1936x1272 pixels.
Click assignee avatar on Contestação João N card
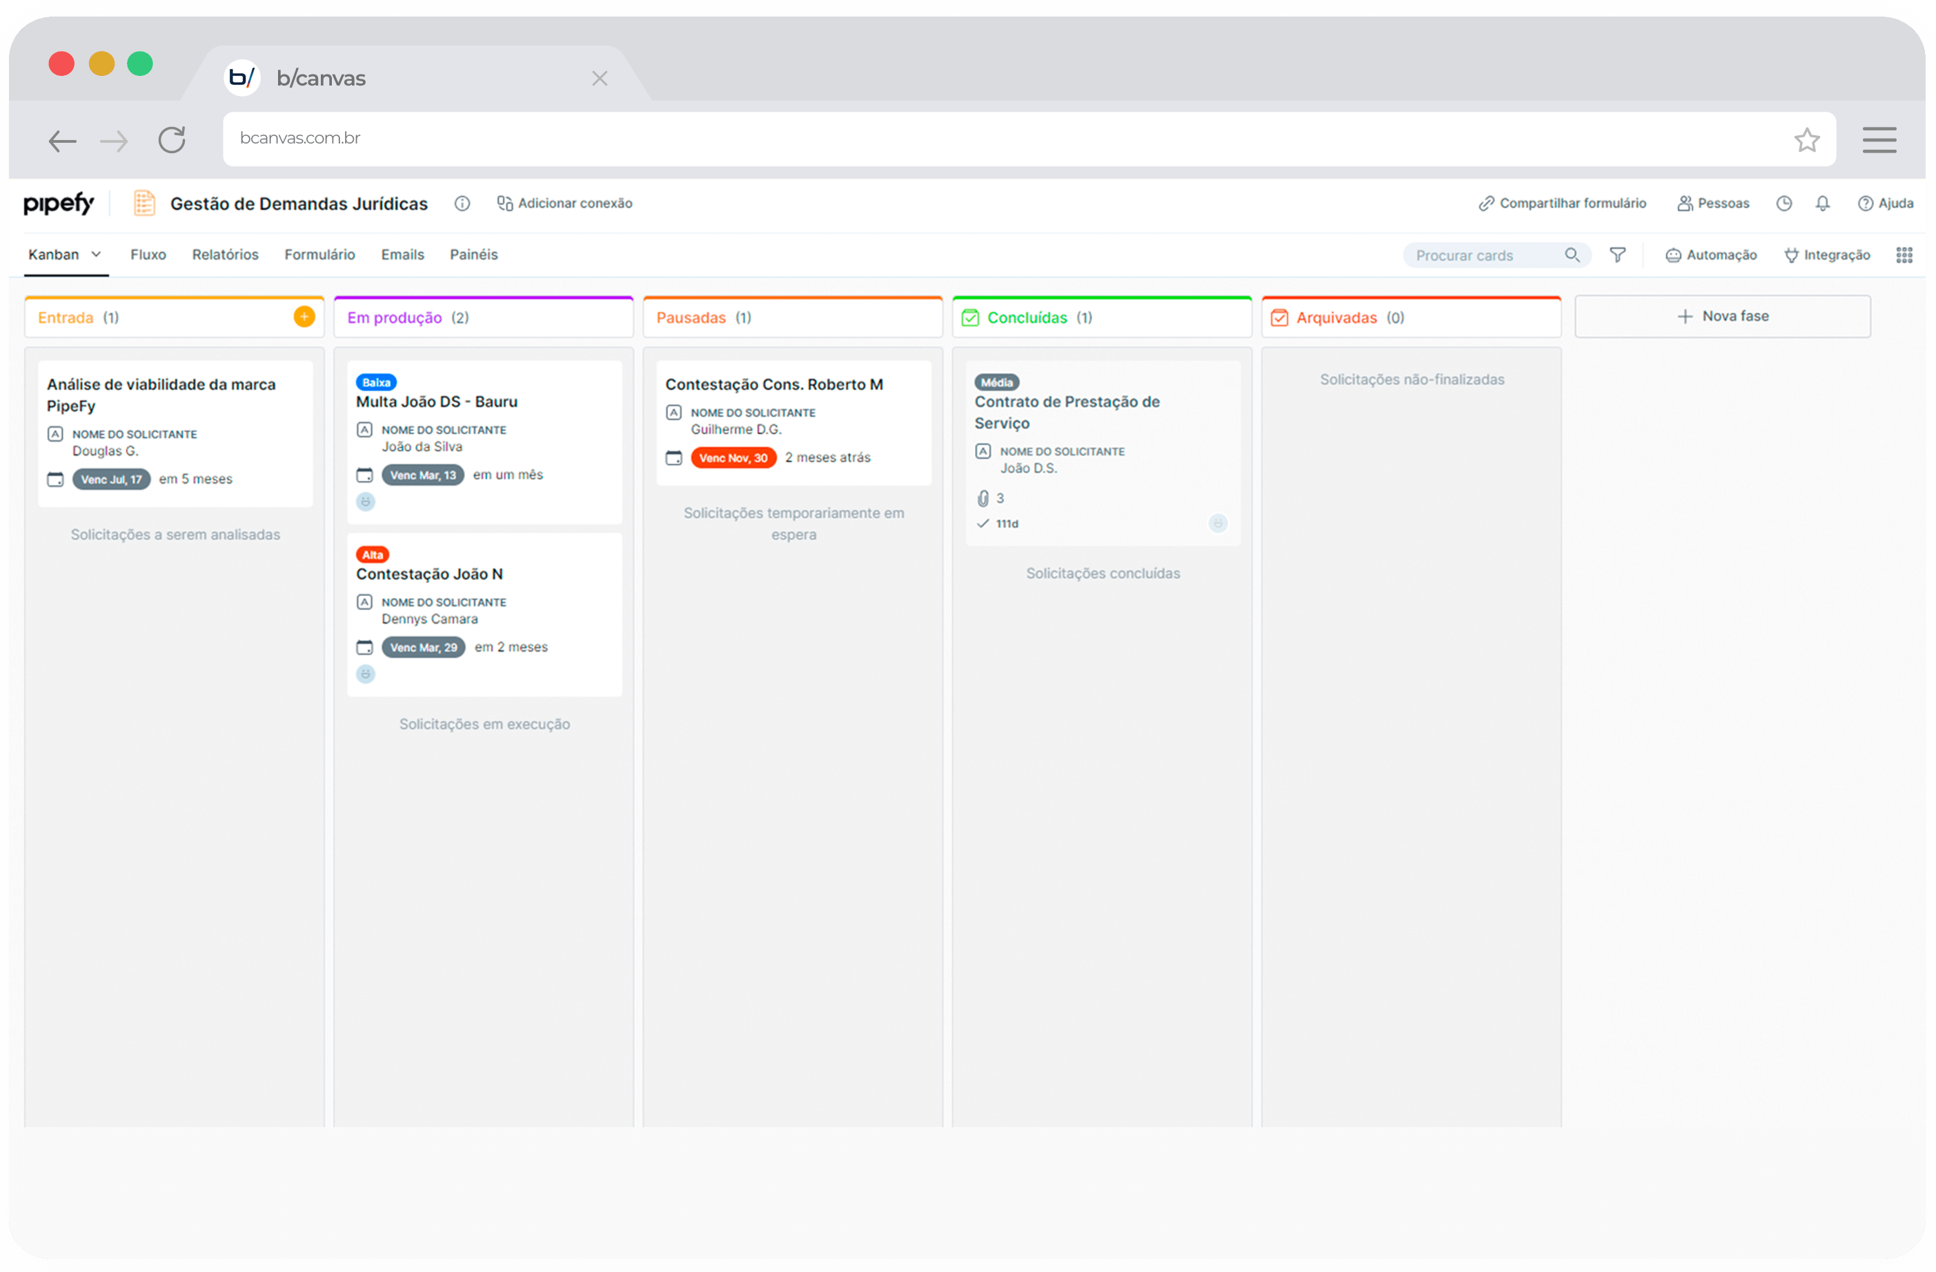[x=365, y=674]
